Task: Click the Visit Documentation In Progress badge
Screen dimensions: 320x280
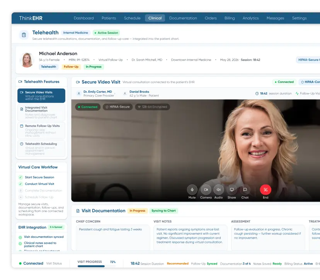Action: (x=137, y=211)
